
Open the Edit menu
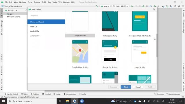coord(11,2)
